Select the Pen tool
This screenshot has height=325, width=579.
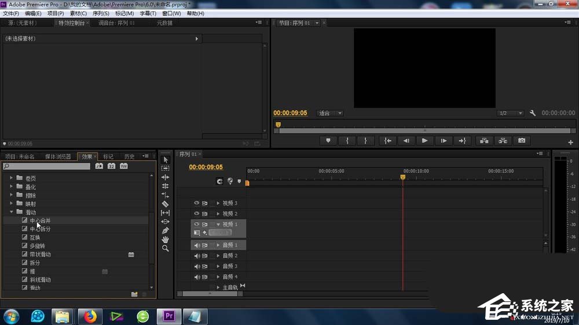click(x=165, y=231)
